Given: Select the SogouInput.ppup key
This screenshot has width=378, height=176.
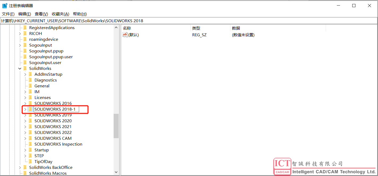Looking at the screenshot, I should 46,51.
